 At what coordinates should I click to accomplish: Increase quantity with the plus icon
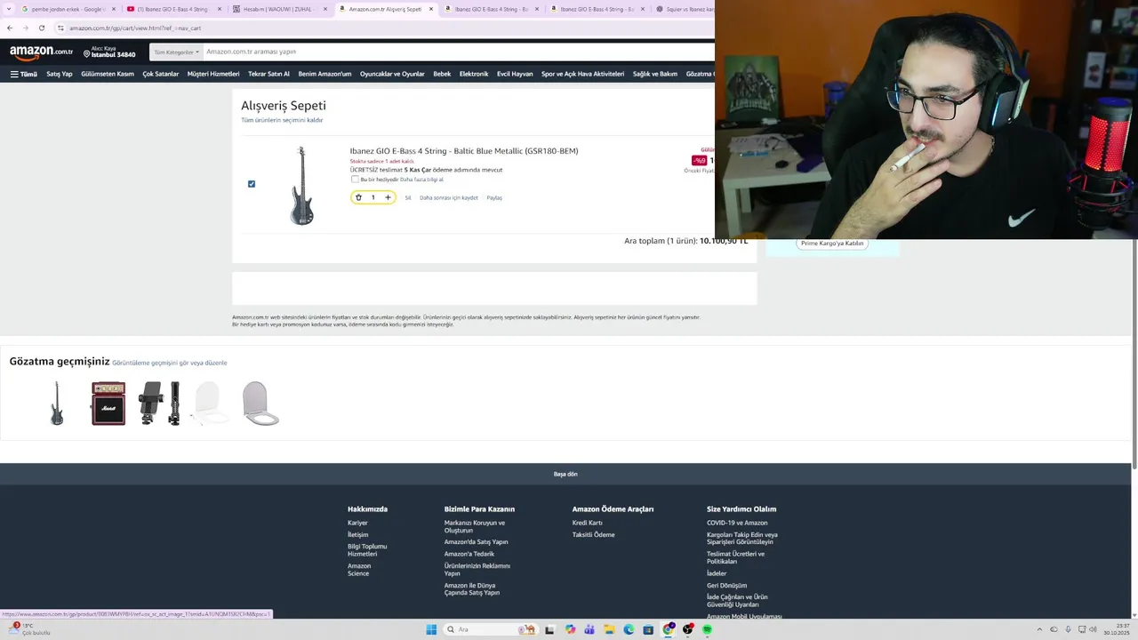pyautogui.click(x=388, y=197)
